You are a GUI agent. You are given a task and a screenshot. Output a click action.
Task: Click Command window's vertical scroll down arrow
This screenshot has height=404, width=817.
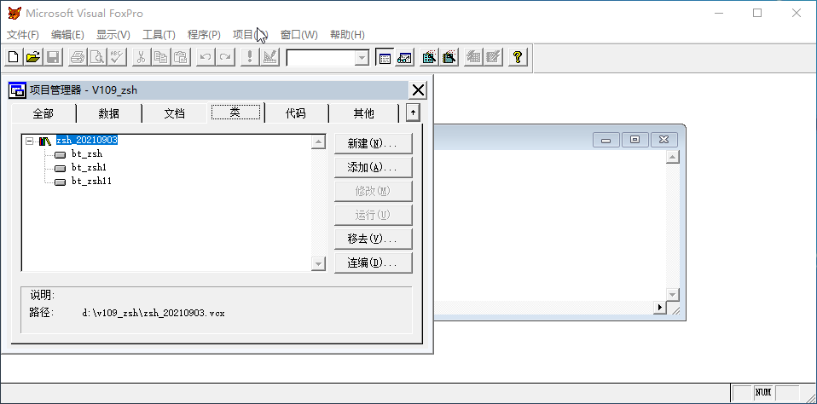673,294
